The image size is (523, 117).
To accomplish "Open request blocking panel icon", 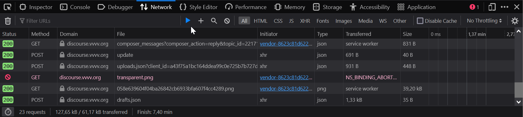I will pos(227,21).
